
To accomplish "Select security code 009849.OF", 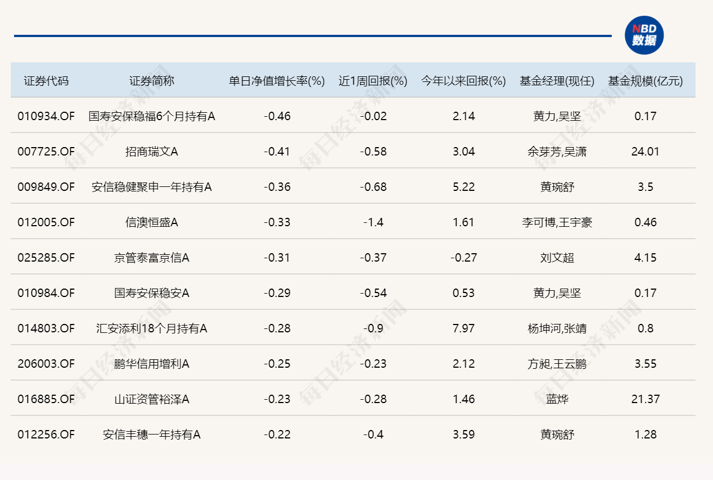I will [46, 187].
